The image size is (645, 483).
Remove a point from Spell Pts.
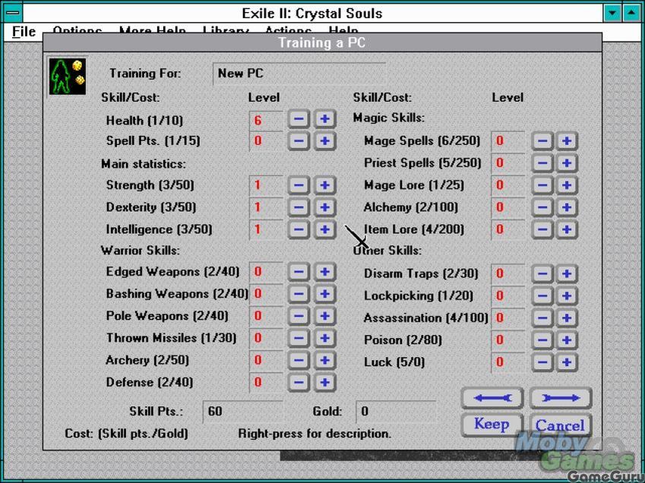pyautogui.click(x=299, y=141)
